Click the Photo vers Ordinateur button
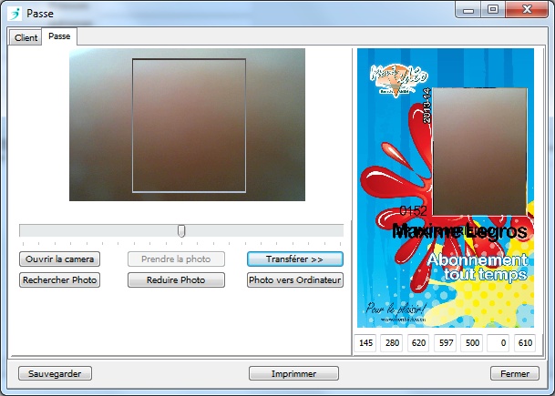The width and height of the screenshot is (555, 396). (294, 280)
